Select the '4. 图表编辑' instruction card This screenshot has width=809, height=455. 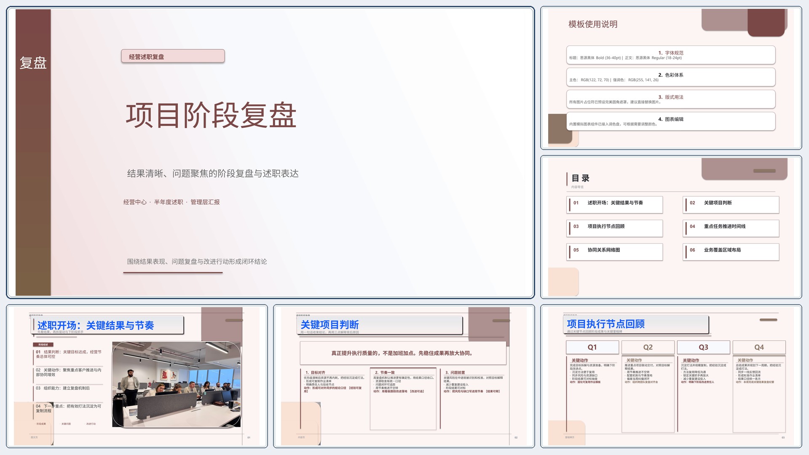671,121
